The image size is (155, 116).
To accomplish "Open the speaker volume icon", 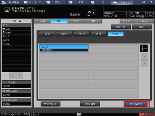I will (144, 2).
